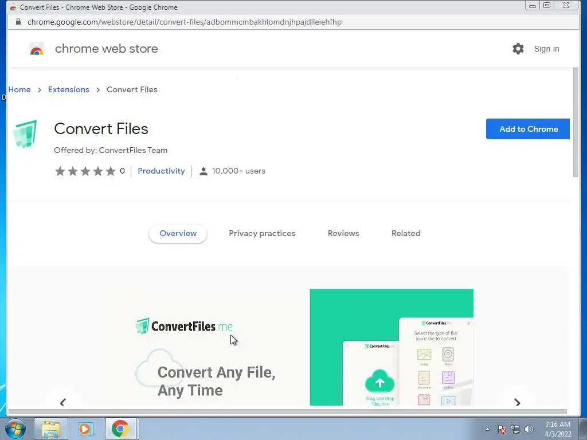Go to Home breadcrumb link
587x440 pixels.
pyautogui.click(x=19, y=89)
